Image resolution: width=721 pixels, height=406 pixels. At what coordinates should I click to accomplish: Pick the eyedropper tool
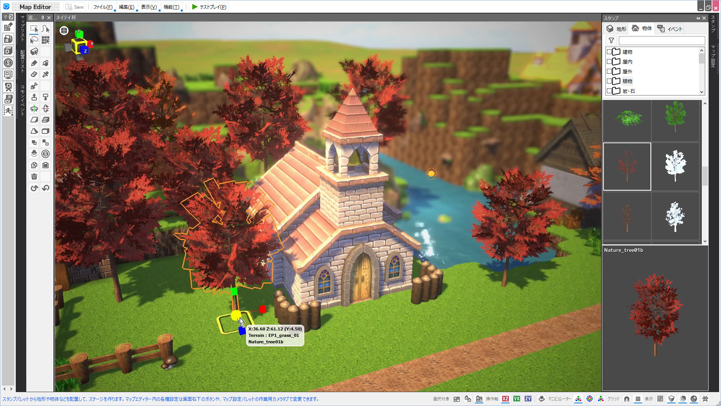tap(45, 74)
